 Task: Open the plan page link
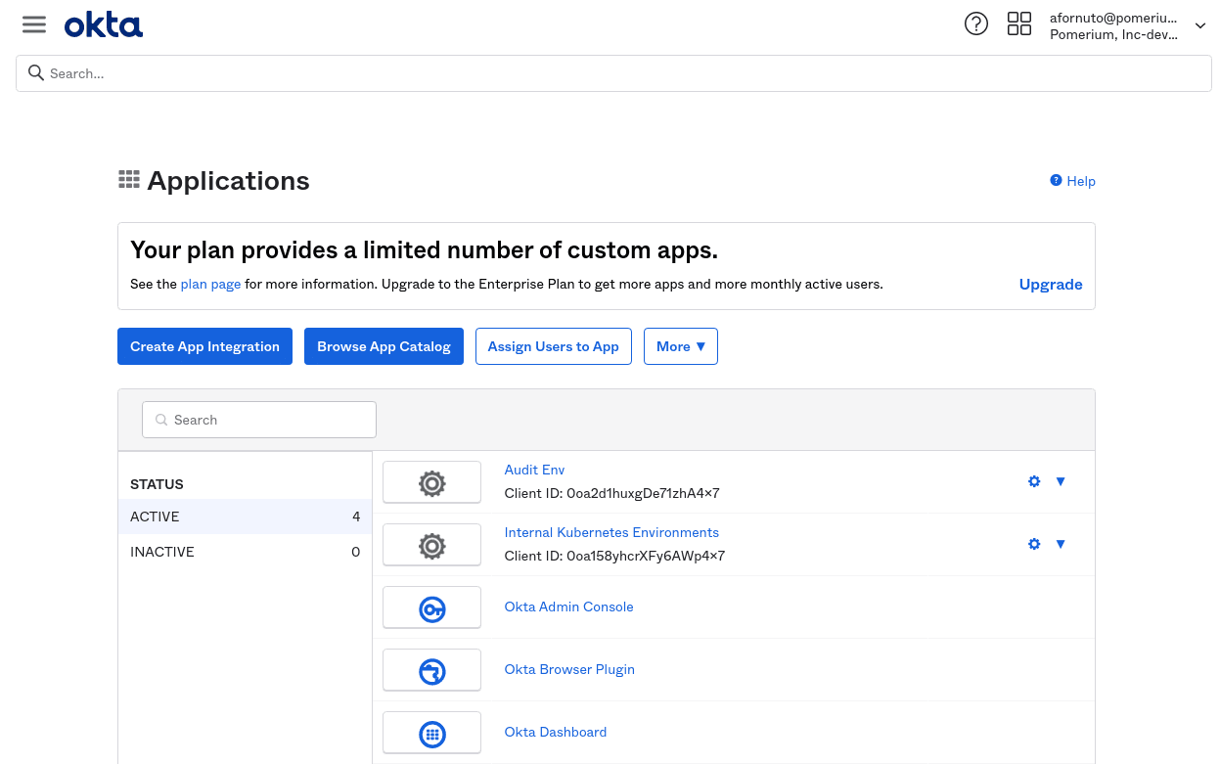coord(209,284)
